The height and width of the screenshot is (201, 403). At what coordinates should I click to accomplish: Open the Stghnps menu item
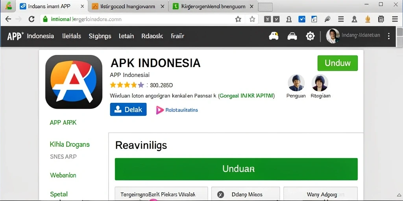(100, 36)
